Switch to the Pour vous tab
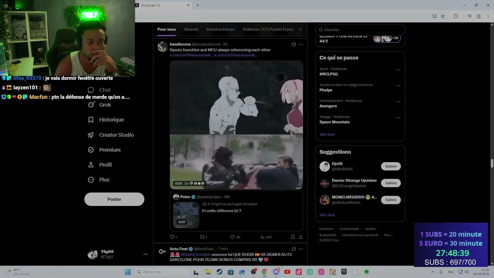The image size is (494, 278). [166, 29]
